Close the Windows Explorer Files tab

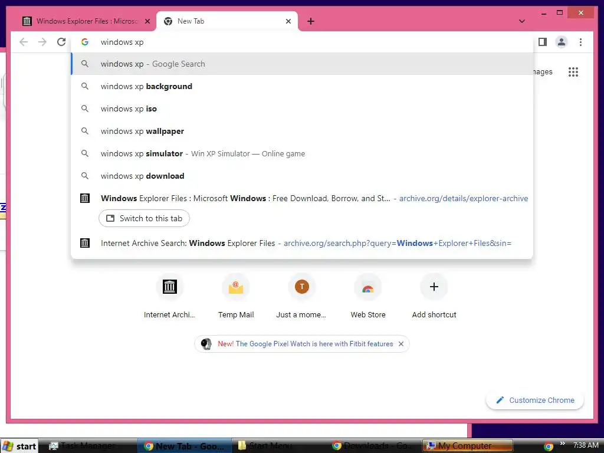pyautogui.click(x=147, y=21)
